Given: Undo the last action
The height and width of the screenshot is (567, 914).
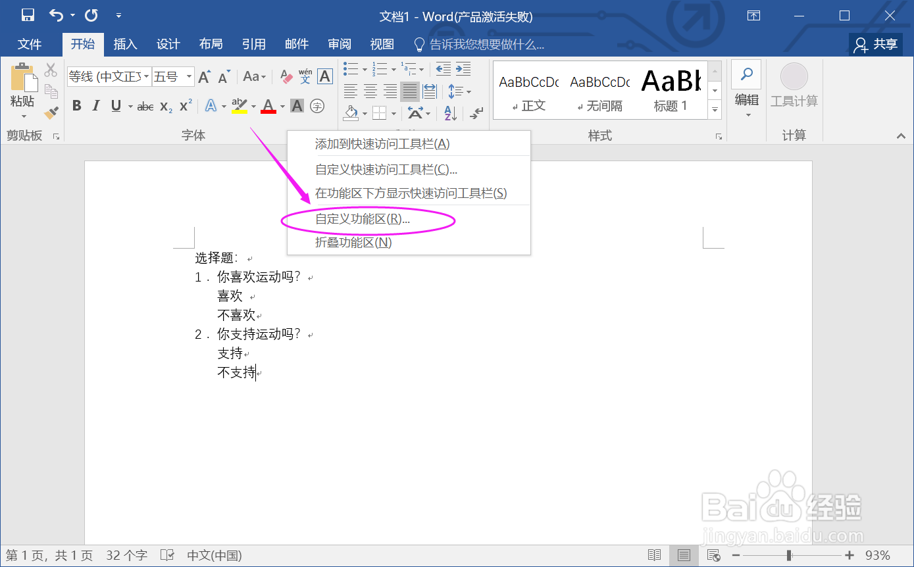Looking at the screenshot, I should [x=57, y=15].
